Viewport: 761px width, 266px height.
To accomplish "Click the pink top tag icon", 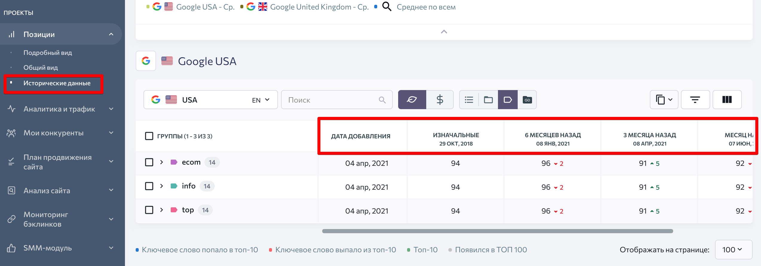I will (174, 210).
